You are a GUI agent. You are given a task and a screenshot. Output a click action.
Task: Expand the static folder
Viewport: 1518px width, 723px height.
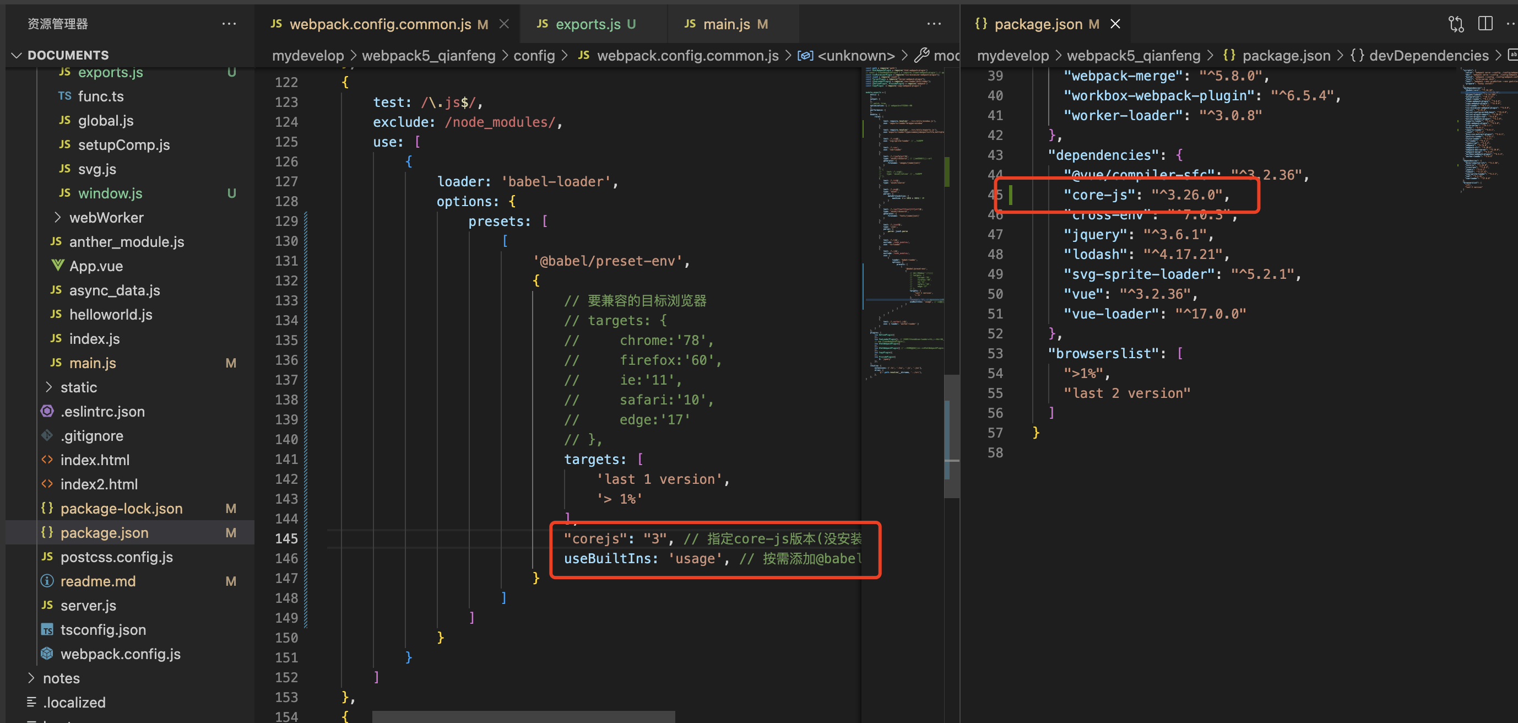click(x=48, y=387)
